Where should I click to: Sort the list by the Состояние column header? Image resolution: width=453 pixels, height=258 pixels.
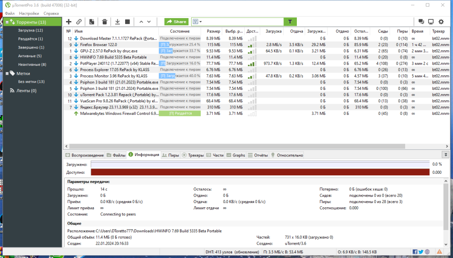pyautogui.click(x=180, y=31)
